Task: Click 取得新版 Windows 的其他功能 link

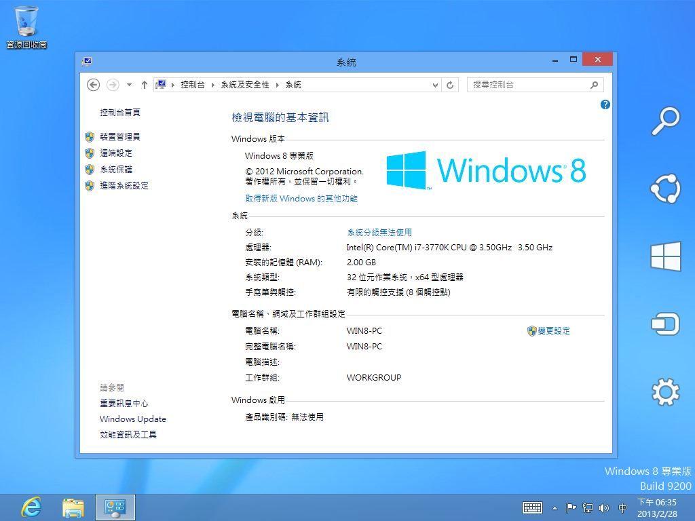Action: [x=301, y=199]
